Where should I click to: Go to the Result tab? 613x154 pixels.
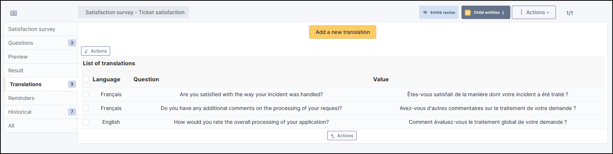point(16,70)
